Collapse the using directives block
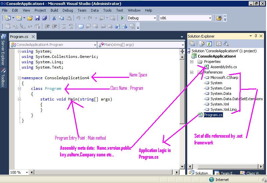 coord(19,51)
